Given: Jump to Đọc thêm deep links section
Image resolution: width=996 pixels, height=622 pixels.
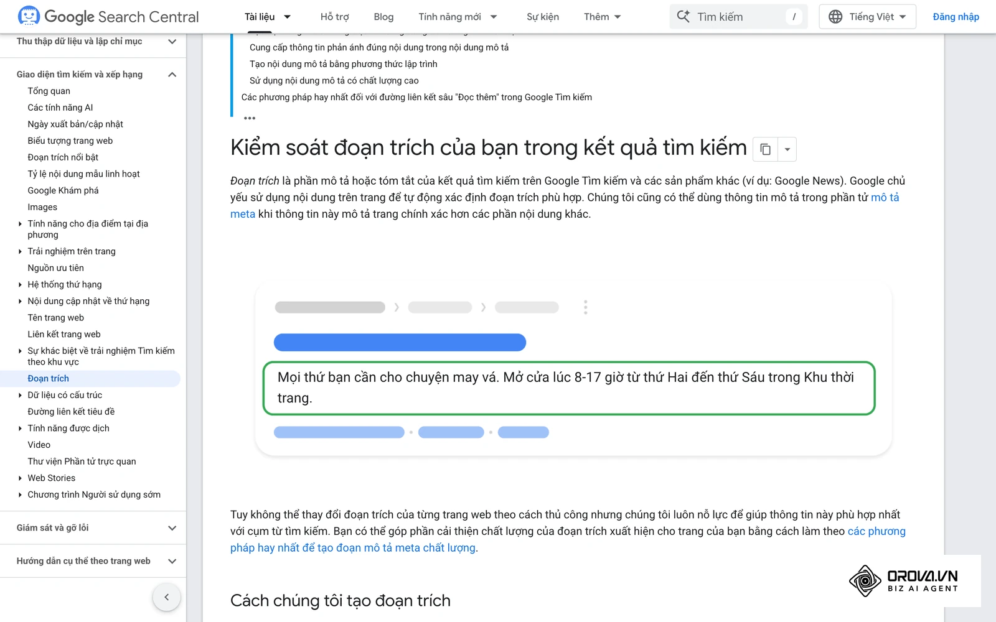Looking at the screenshot, I should [416, 97].
